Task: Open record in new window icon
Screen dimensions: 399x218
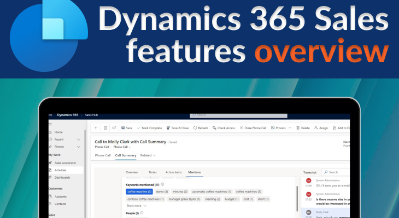Action: coord(114,128)
